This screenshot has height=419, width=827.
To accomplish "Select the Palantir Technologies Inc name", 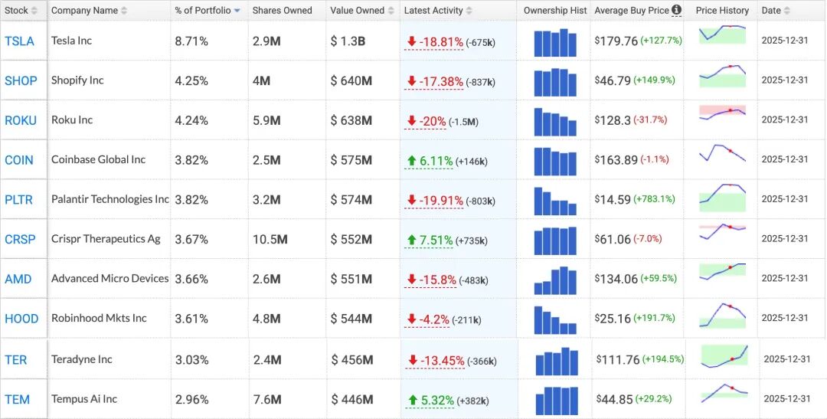I will pos(110,199).
